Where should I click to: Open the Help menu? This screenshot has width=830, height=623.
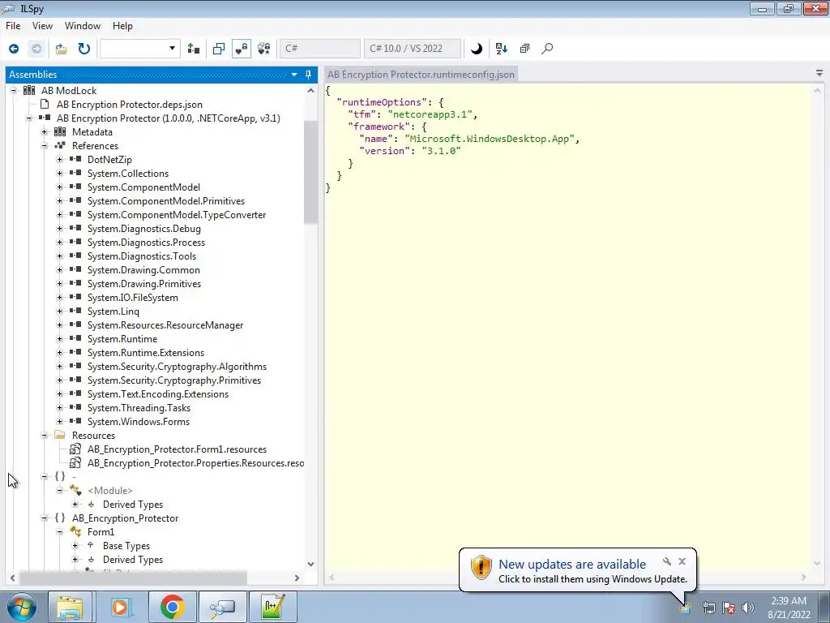pos(122,26)
